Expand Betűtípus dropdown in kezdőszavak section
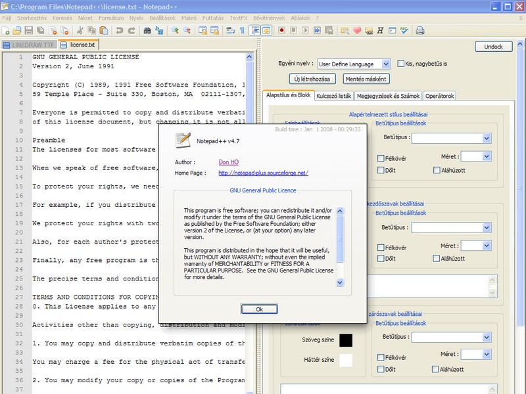 point(487,227)
